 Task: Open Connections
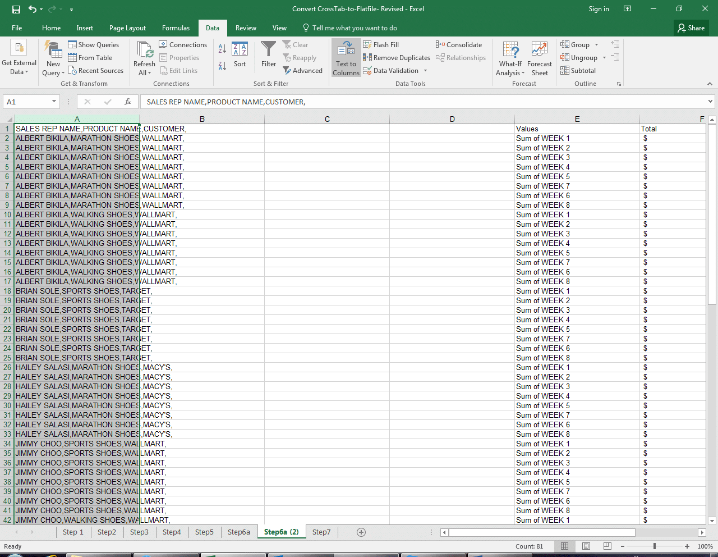point(183,45)
